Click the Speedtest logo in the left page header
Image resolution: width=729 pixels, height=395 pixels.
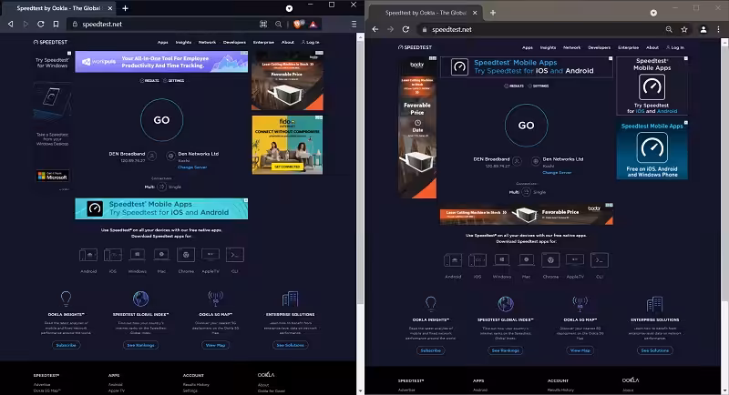tap(50, 42)
